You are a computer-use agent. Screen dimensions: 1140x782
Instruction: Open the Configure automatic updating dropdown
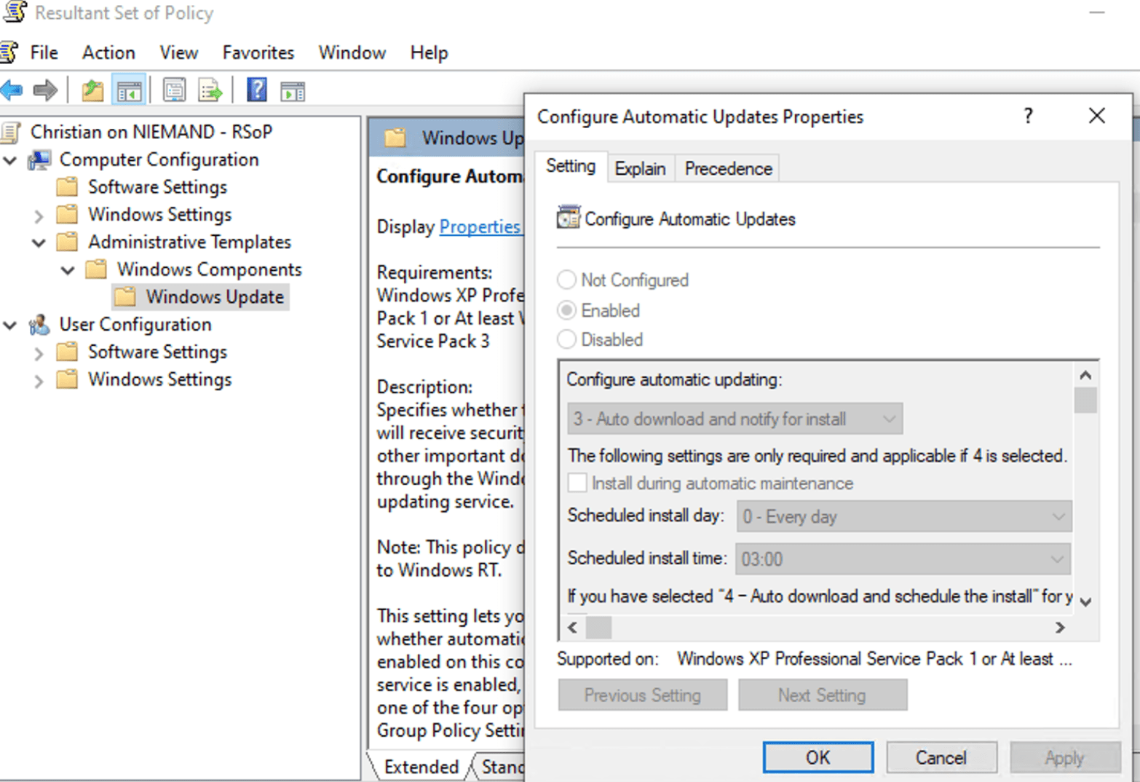[735, 419]
